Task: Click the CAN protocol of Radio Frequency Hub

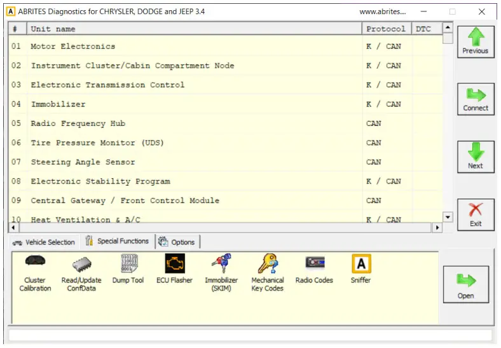Action: click(373, 123)
